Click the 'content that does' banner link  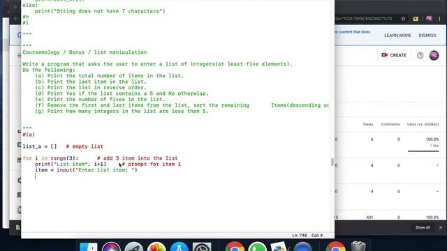coord(353,32)
